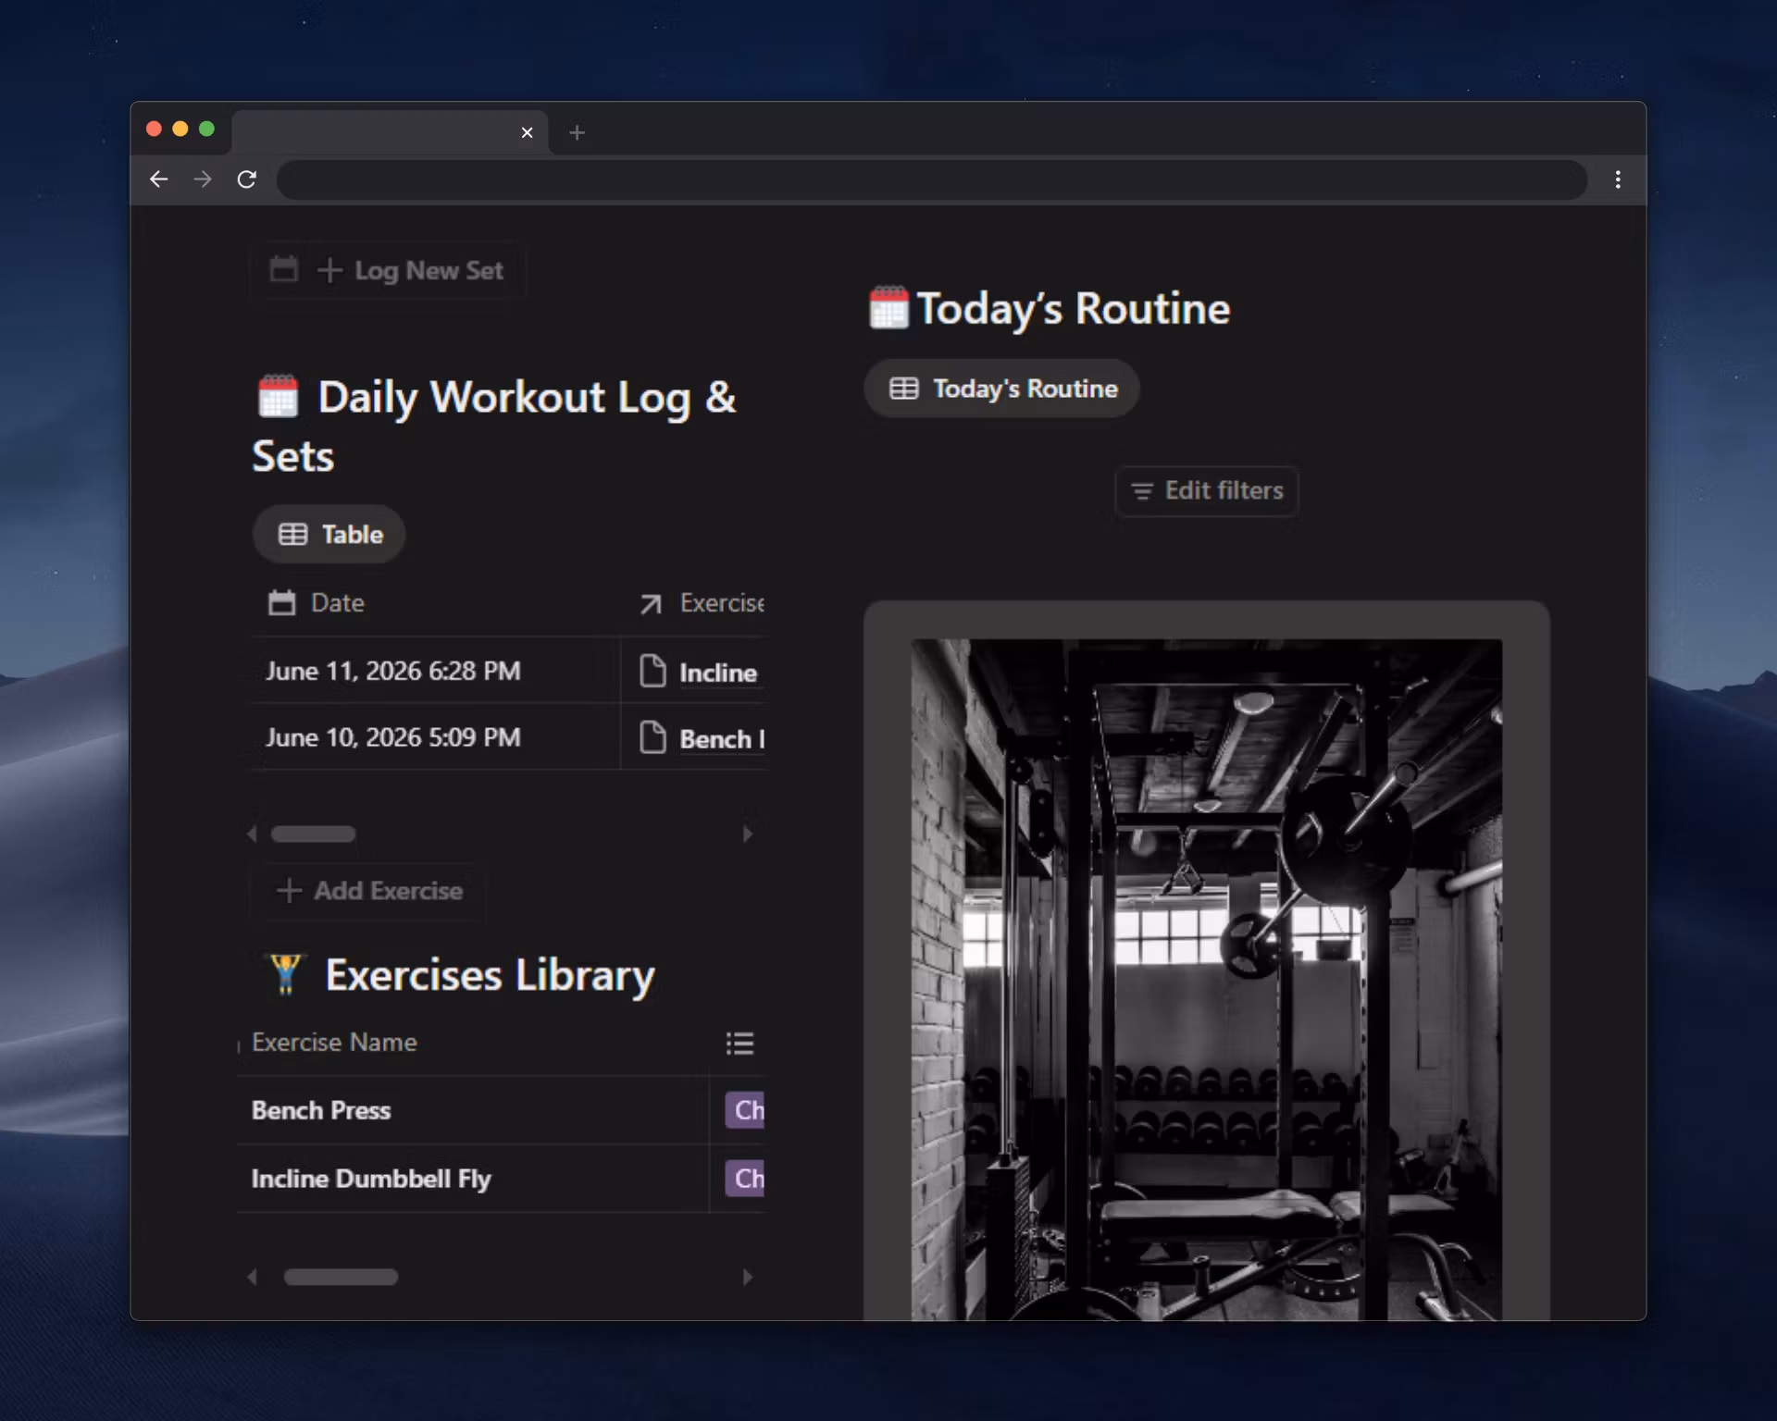Open the Incline linked page
This screenshot has height=1421, width=1777.
pos(717,673)
